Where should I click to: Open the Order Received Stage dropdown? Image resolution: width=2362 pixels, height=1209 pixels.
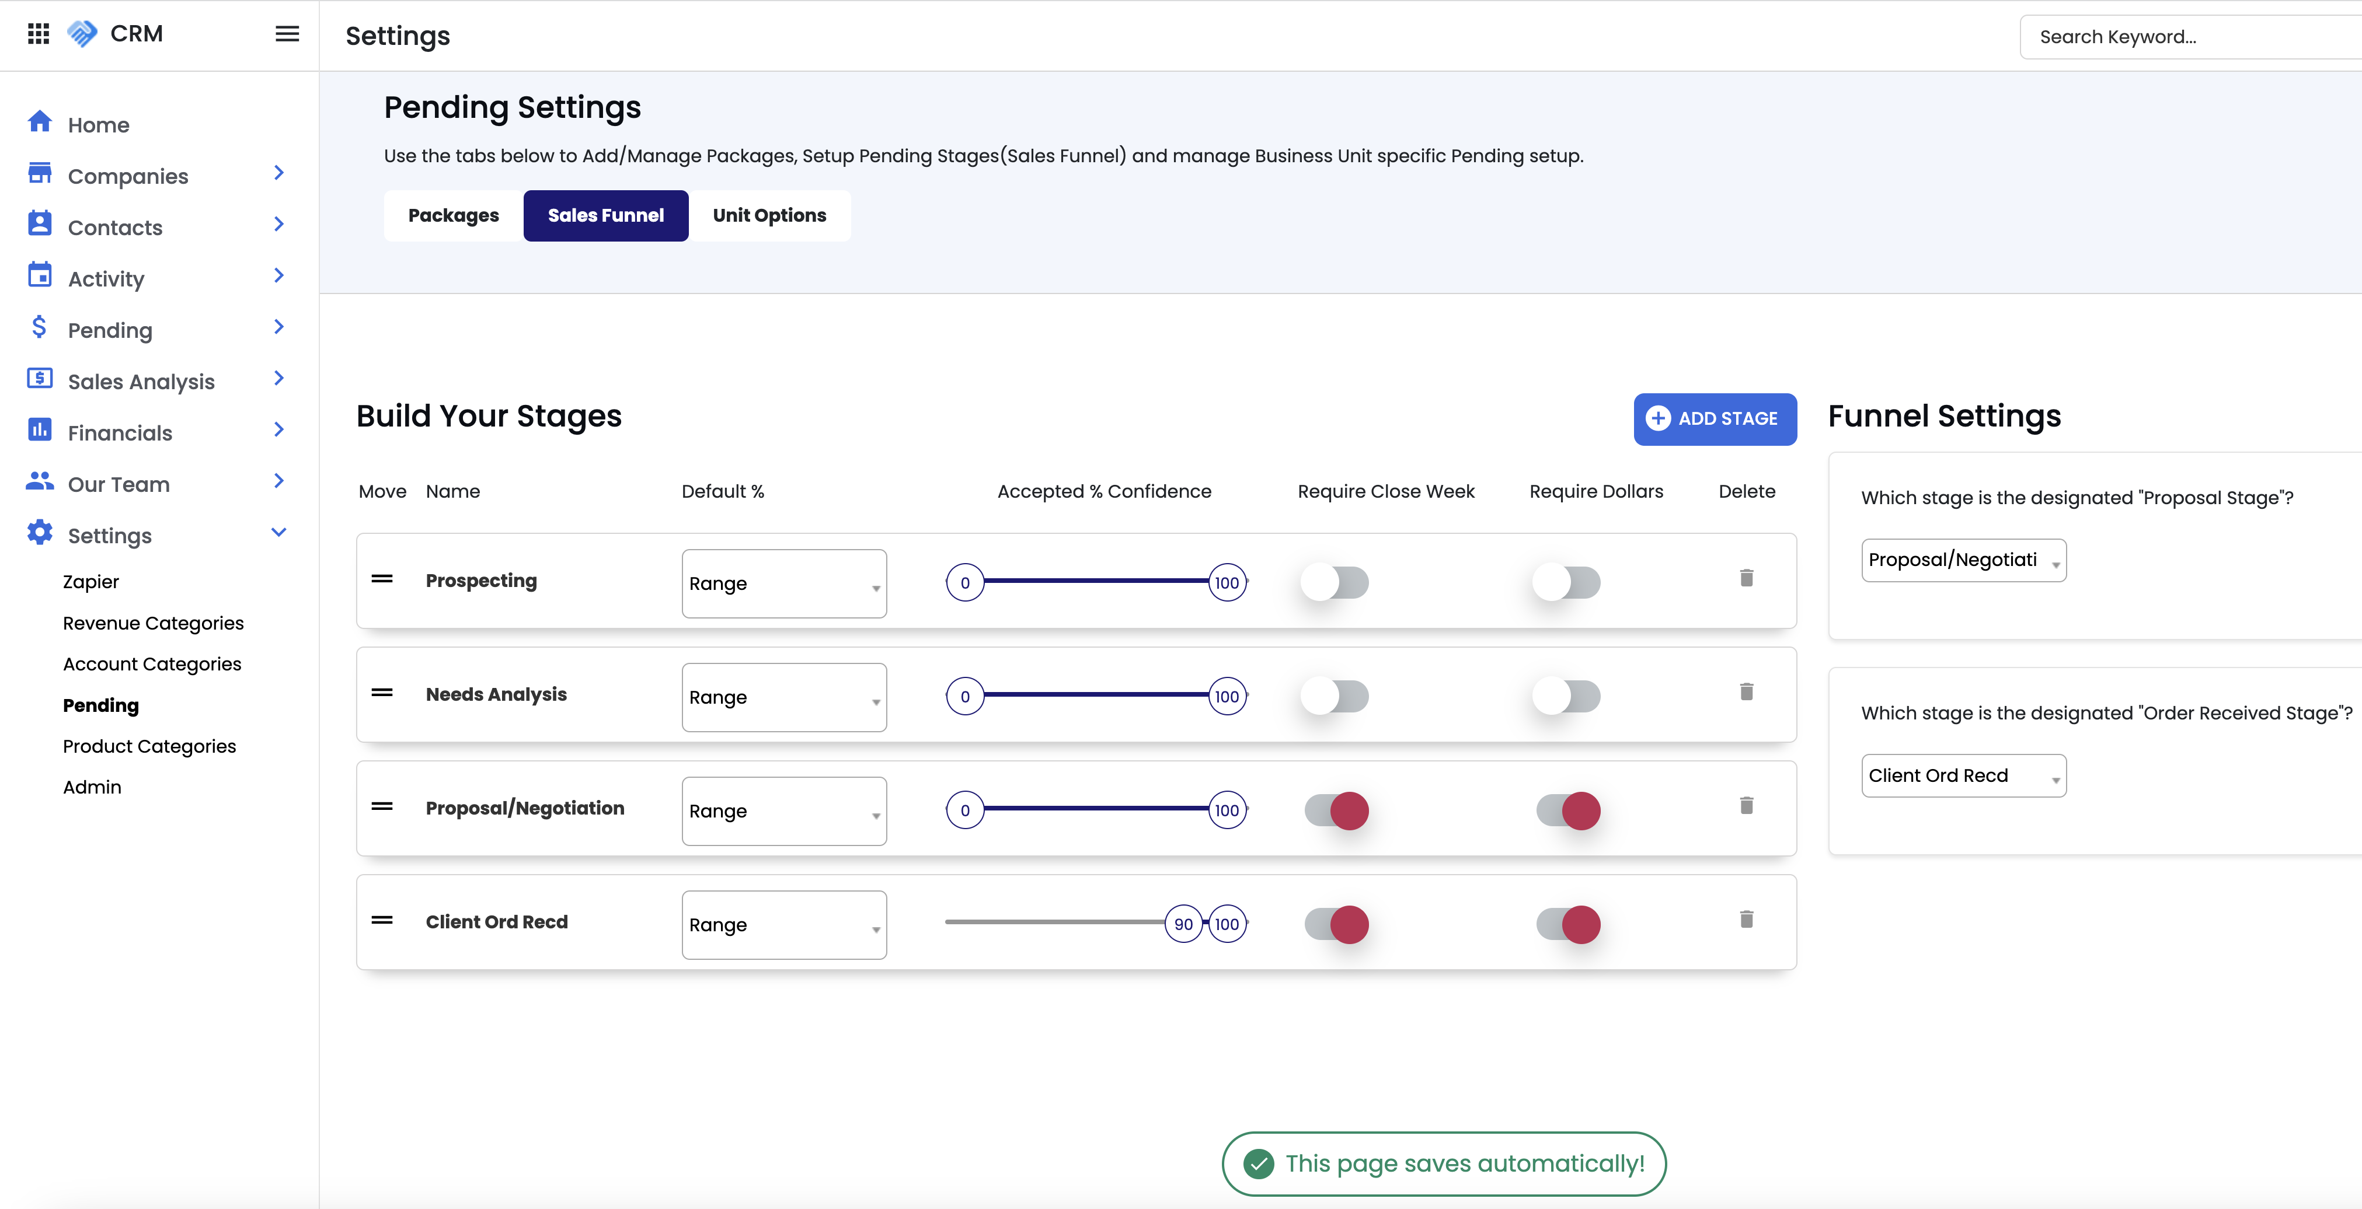click(x=1963, y=775)
